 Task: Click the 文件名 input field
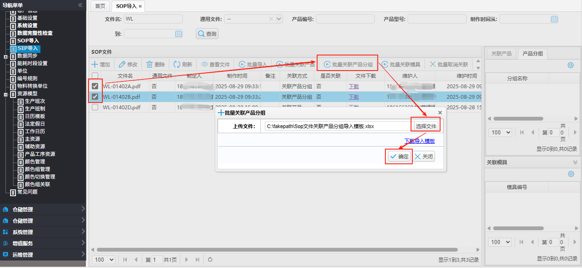coord(153,19)
